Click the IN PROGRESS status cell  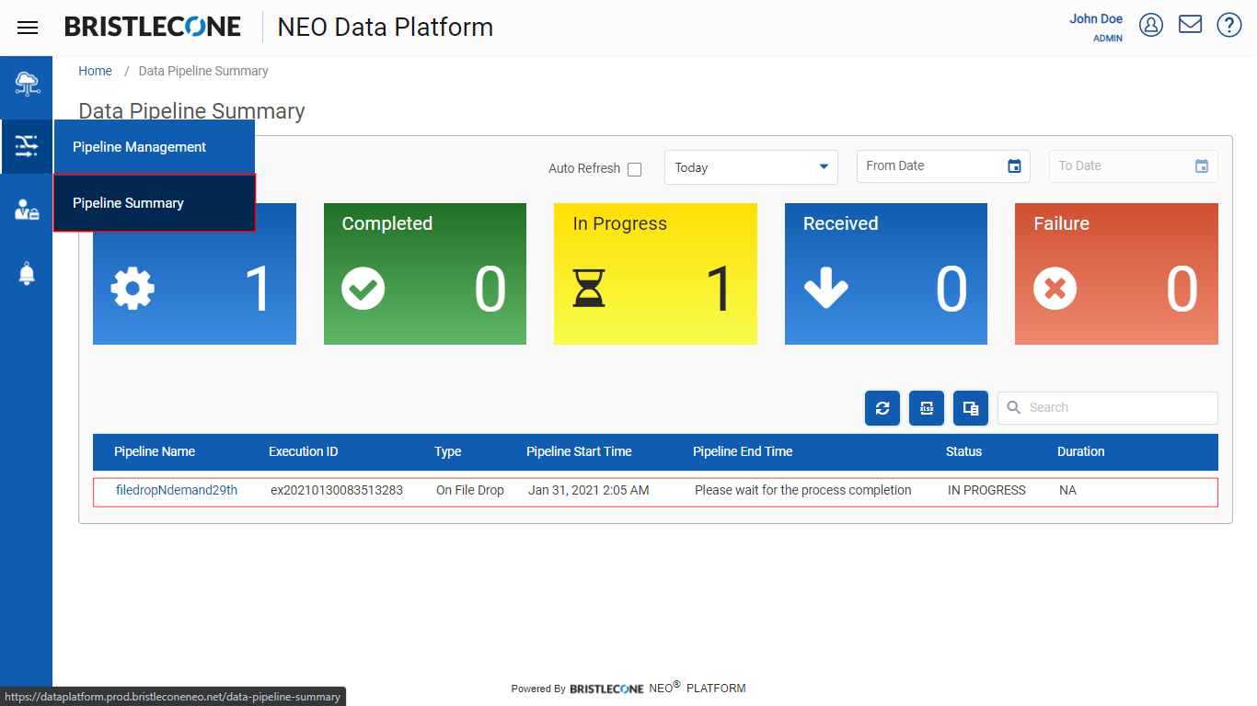click(986, 490)
